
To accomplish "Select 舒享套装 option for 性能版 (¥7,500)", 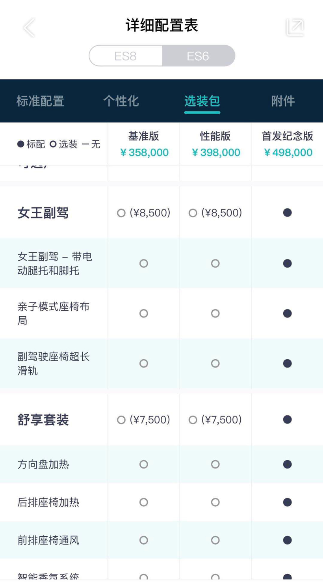I will tap(193, 420).
